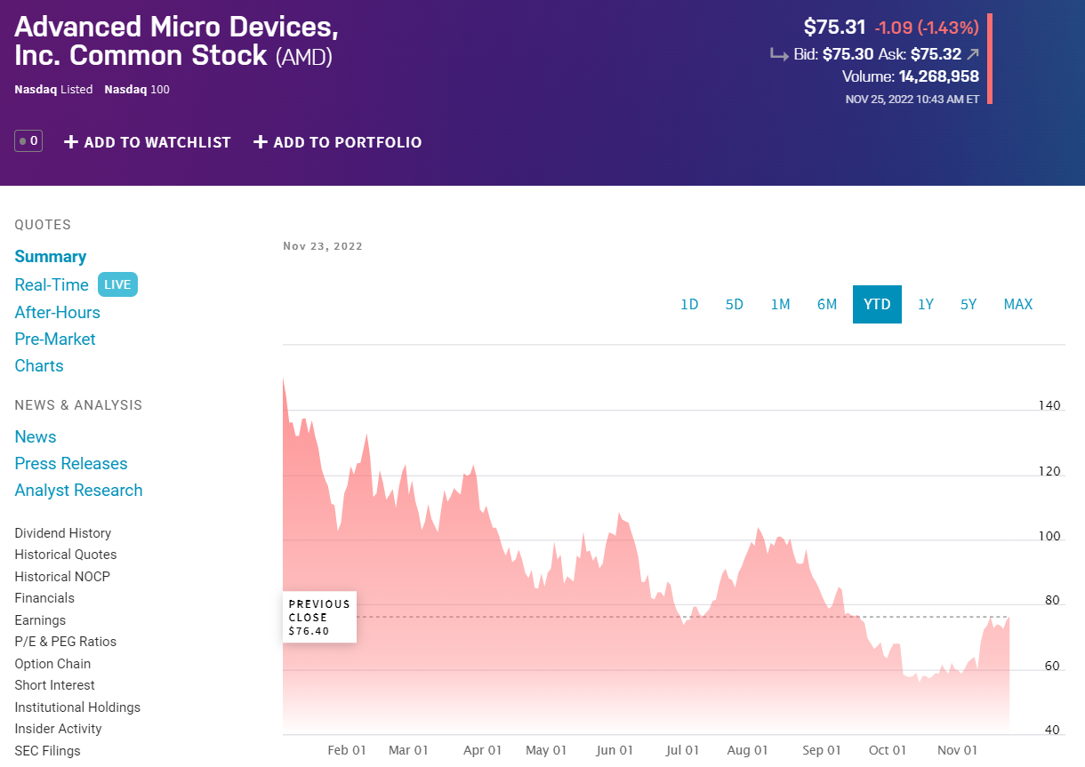The height and width of the screenshot is (767, 1085).
Task: Open Pre-Market quotes
Action: (x=55, y=339)
